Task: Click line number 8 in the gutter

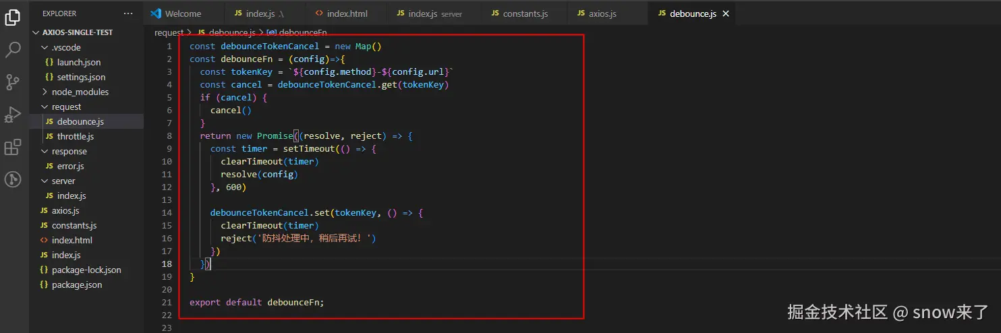Action: [170, 135]
